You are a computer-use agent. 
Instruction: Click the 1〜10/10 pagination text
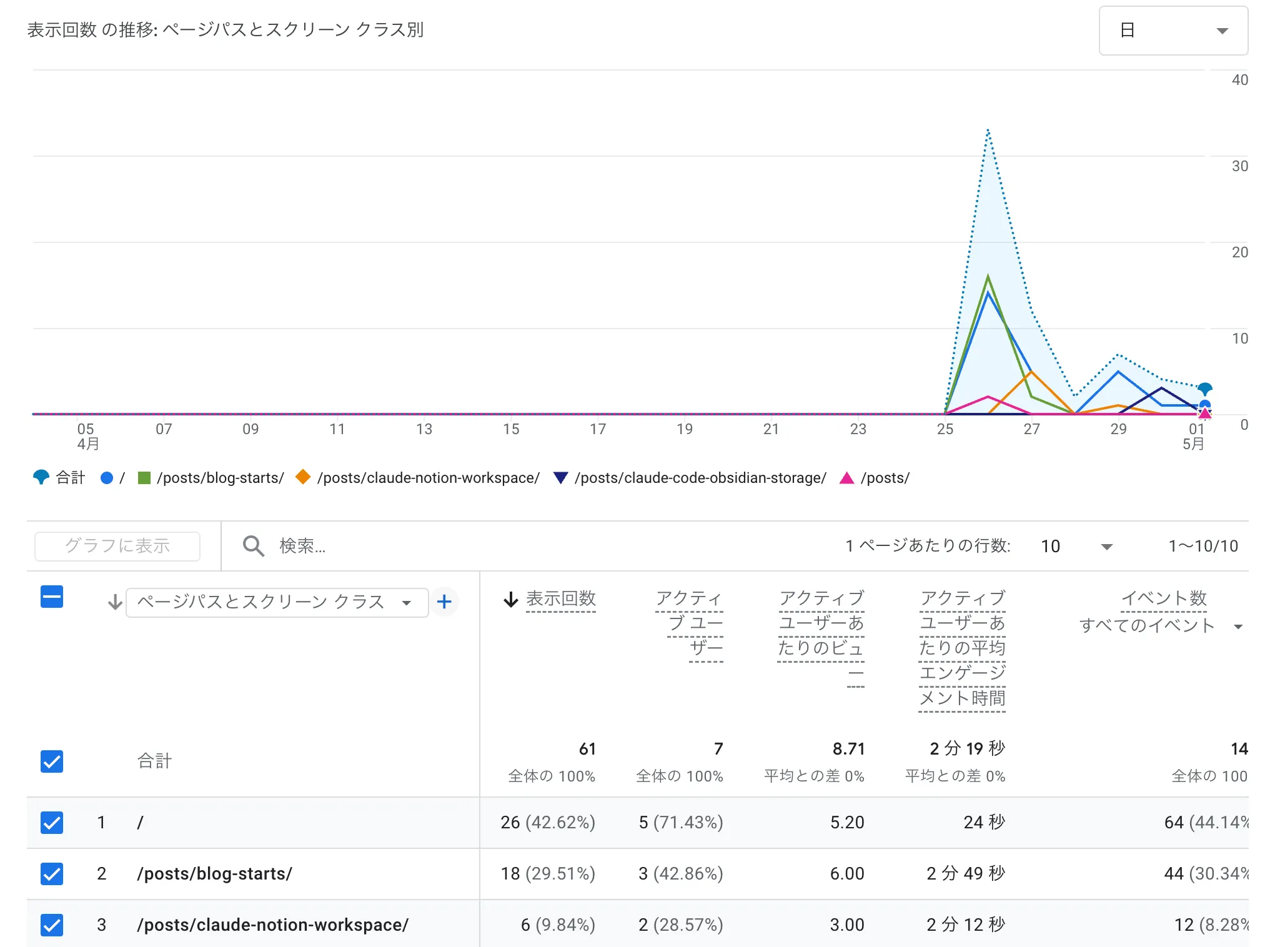pos(1203,546)
